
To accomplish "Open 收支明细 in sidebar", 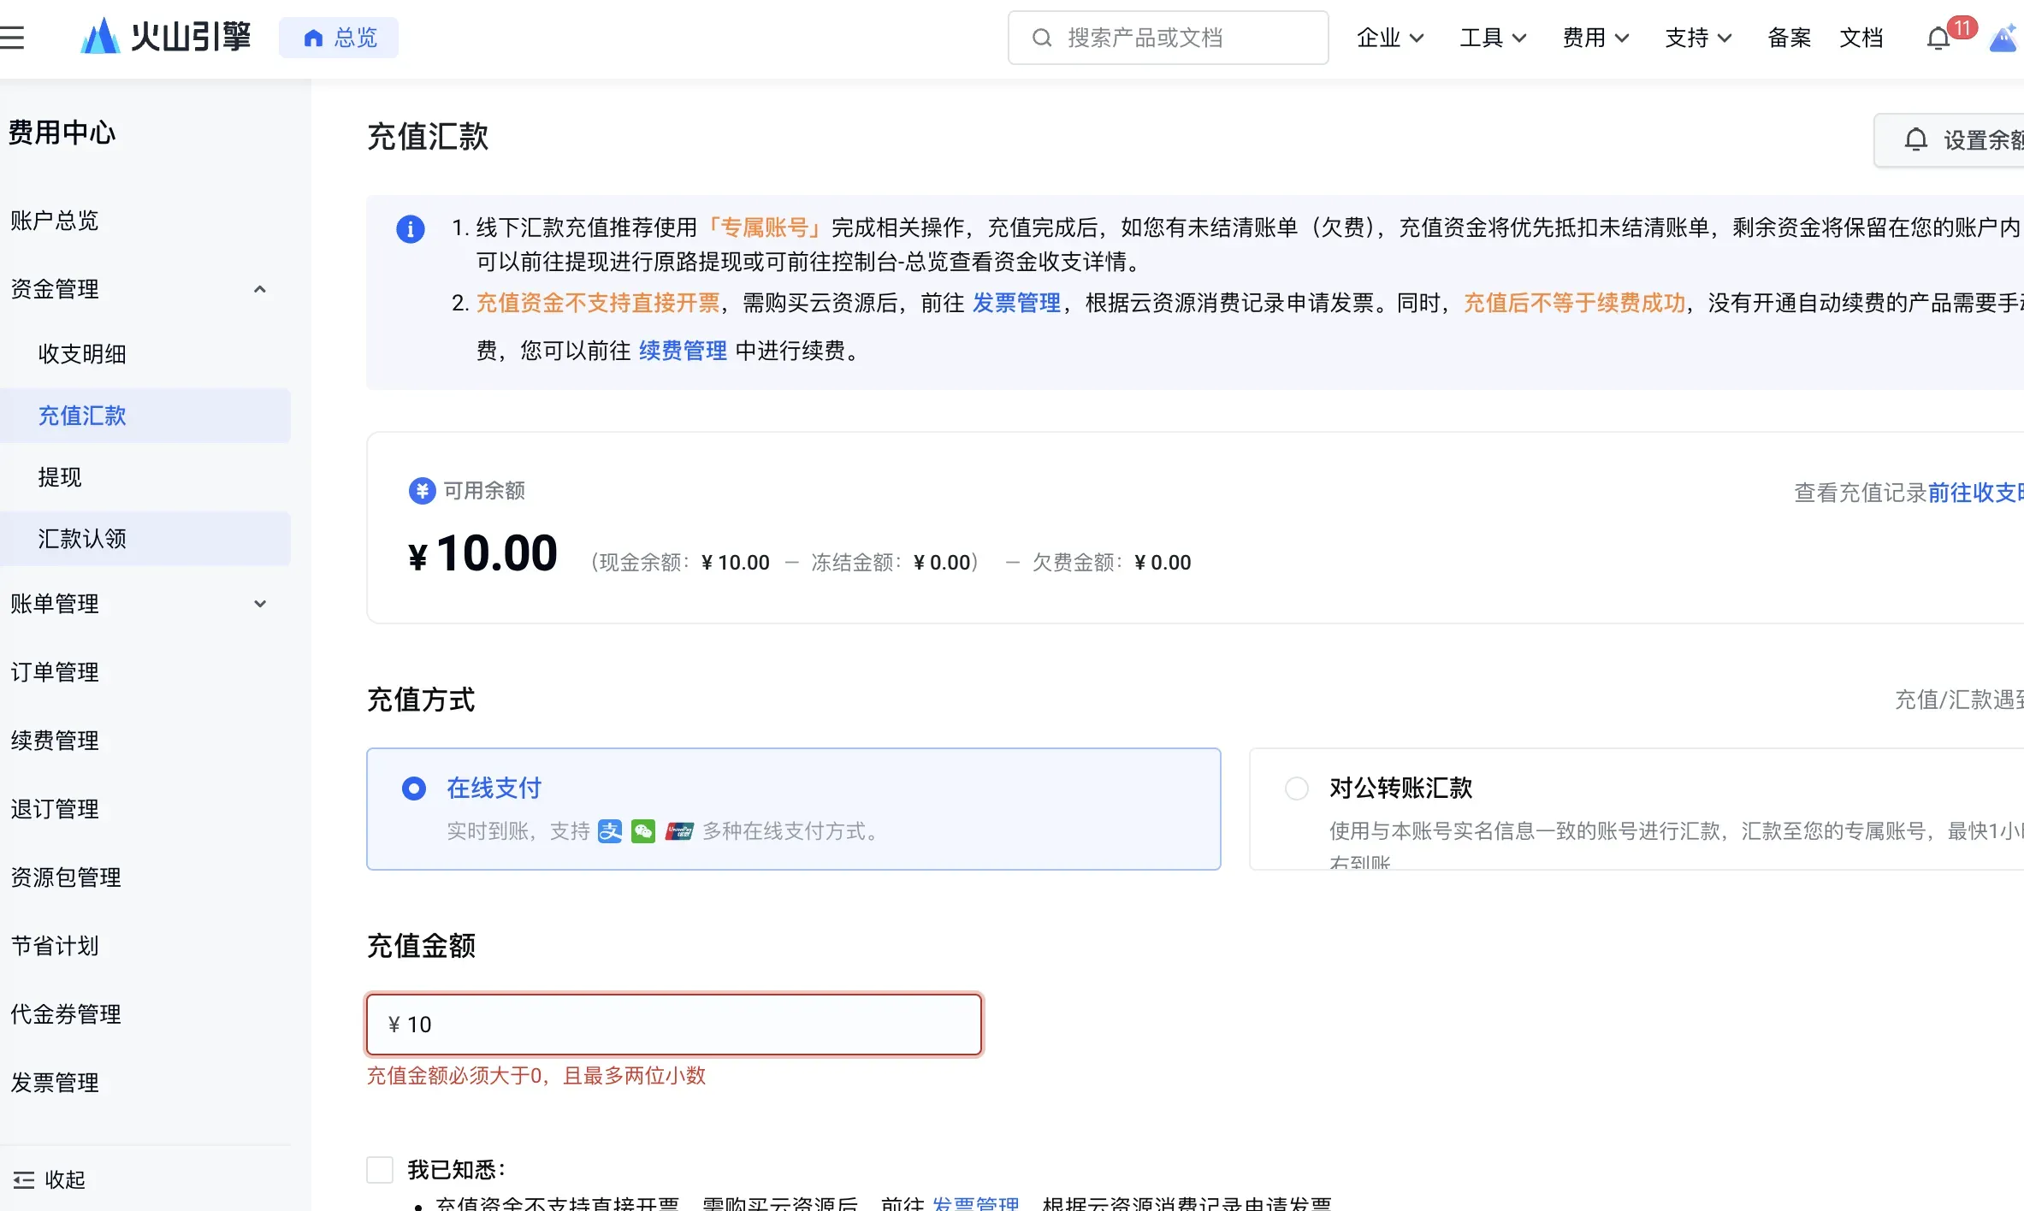I will (82, 354).
